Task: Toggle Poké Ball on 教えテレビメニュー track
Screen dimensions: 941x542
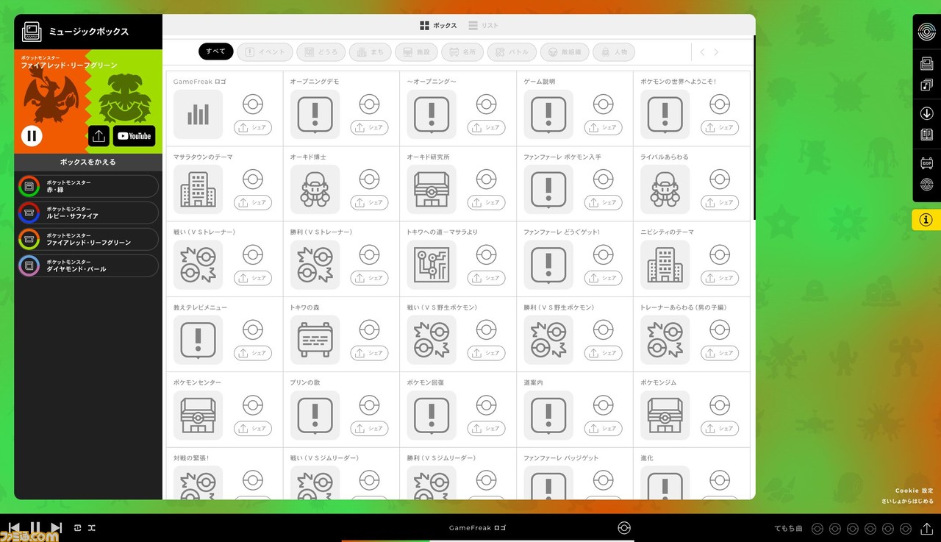Action: coord(253,329)
